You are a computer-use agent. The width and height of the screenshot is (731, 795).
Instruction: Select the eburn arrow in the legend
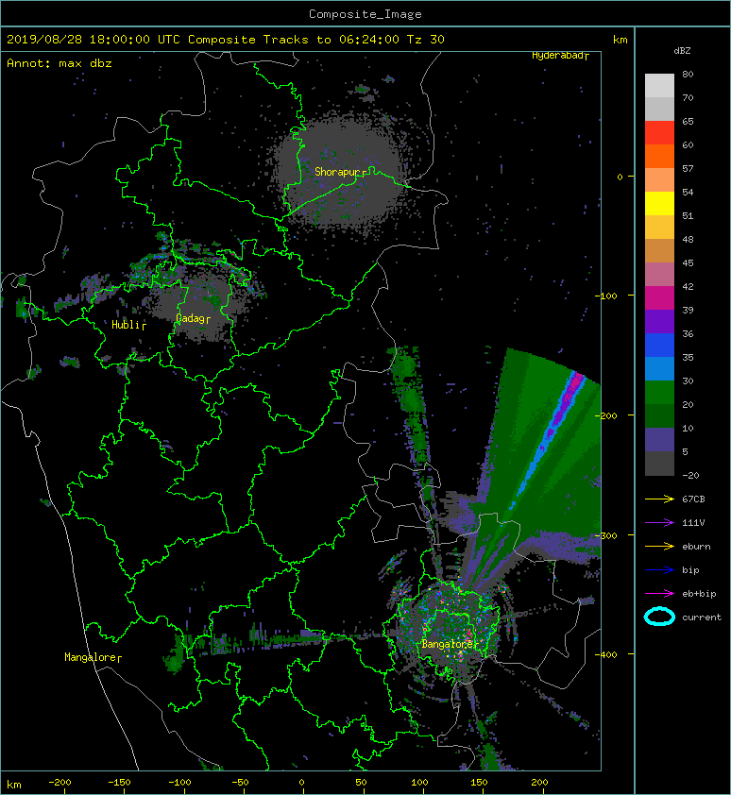[659, 546]
